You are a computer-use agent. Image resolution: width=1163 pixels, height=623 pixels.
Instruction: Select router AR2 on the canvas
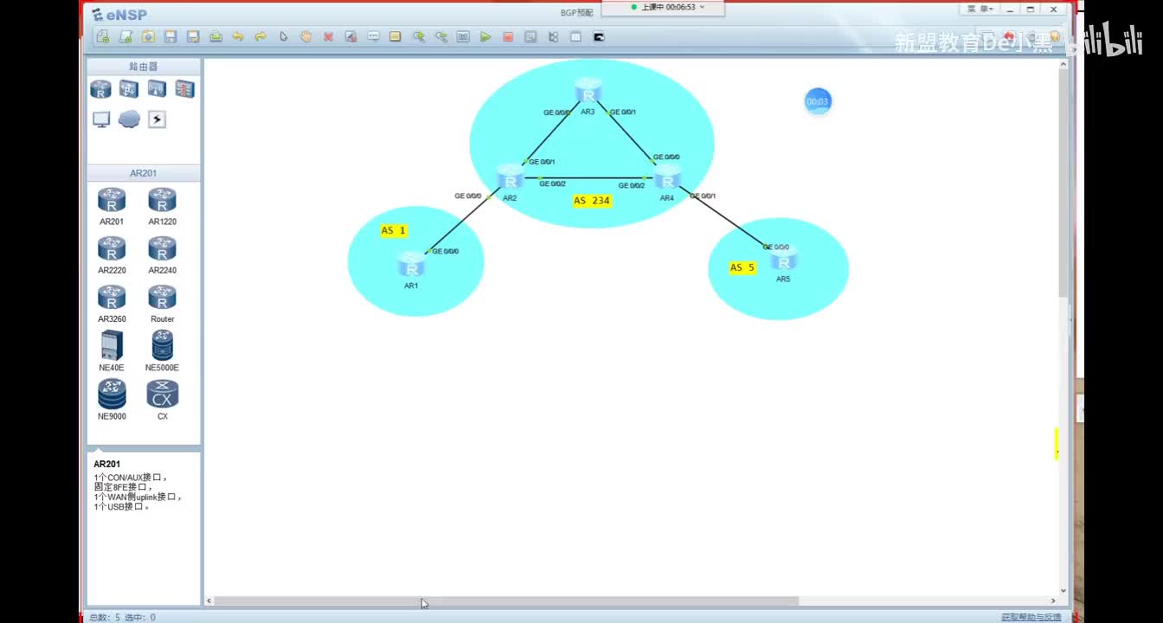coord(511,178)
